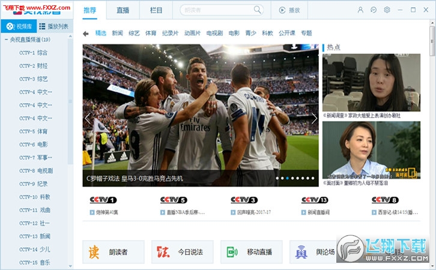436x270 pixels.
Task: Select the highlighted third carousel dot
Action: coord(287,178)
